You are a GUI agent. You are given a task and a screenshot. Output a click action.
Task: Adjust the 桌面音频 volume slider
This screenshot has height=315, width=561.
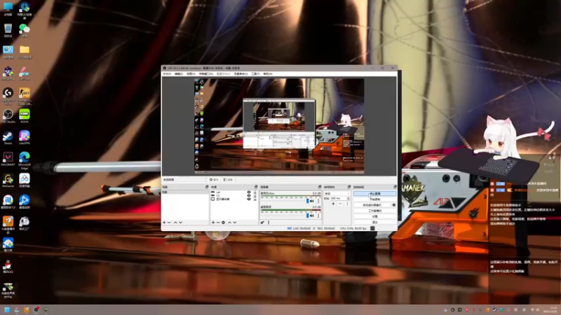[x=285, y=216]
